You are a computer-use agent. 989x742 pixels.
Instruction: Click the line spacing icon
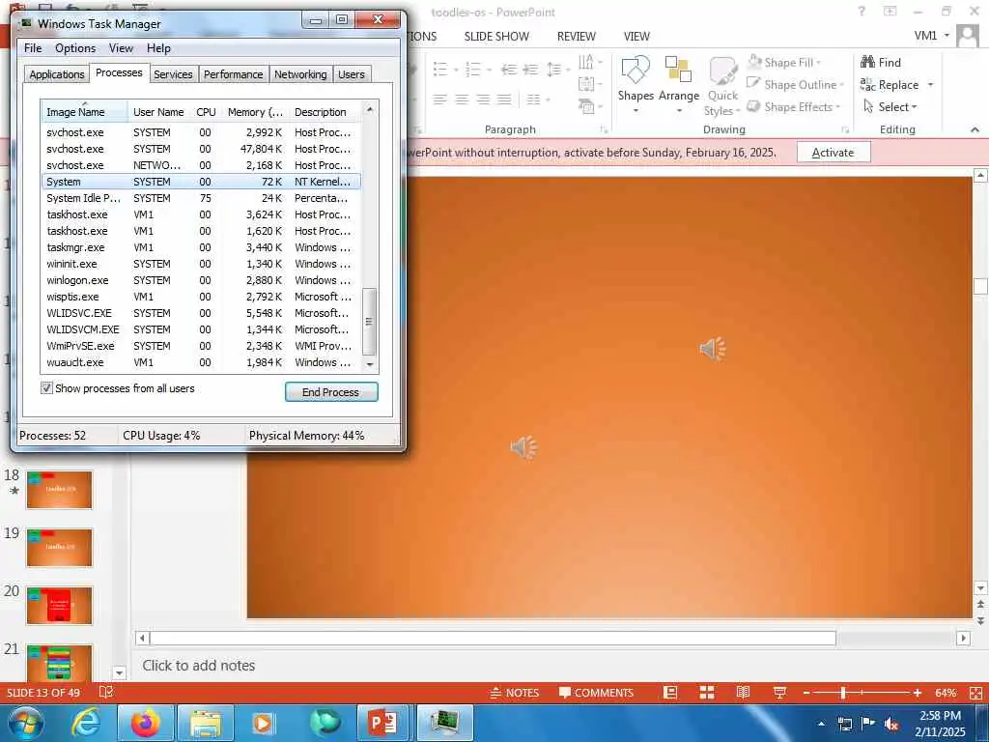(x=553, y=69)
